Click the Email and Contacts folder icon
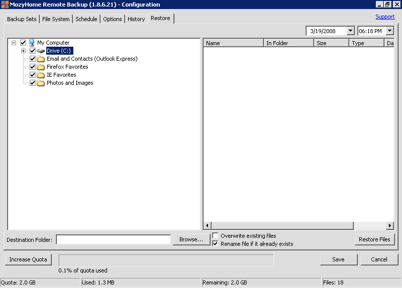 click(41, 59)
